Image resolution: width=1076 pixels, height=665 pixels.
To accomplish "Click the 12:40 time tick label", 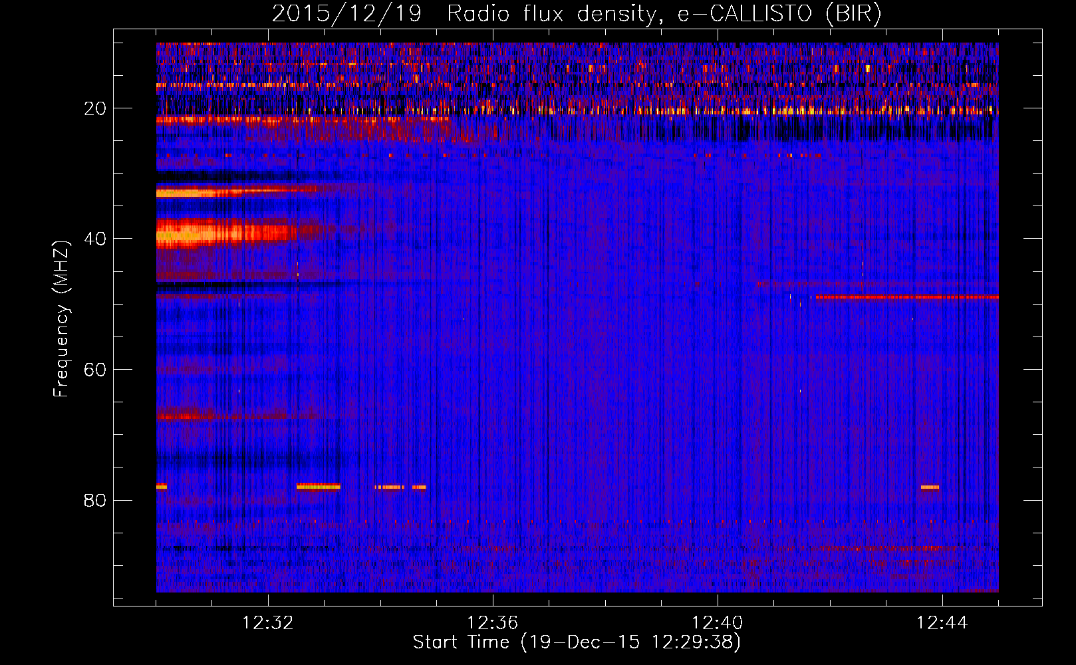I will coord(718,623).
